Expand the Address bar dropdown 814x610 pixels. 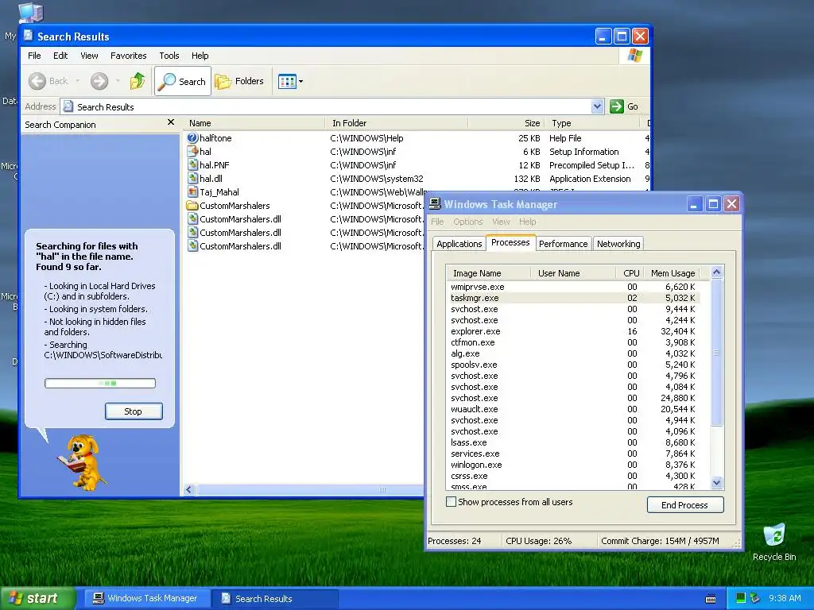pyautogui.click(x=598, y=106)
